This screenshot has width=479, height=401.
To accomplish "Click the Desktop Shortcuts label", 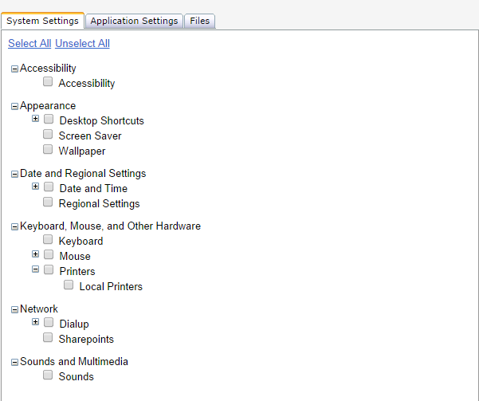I will coord(102,121).
